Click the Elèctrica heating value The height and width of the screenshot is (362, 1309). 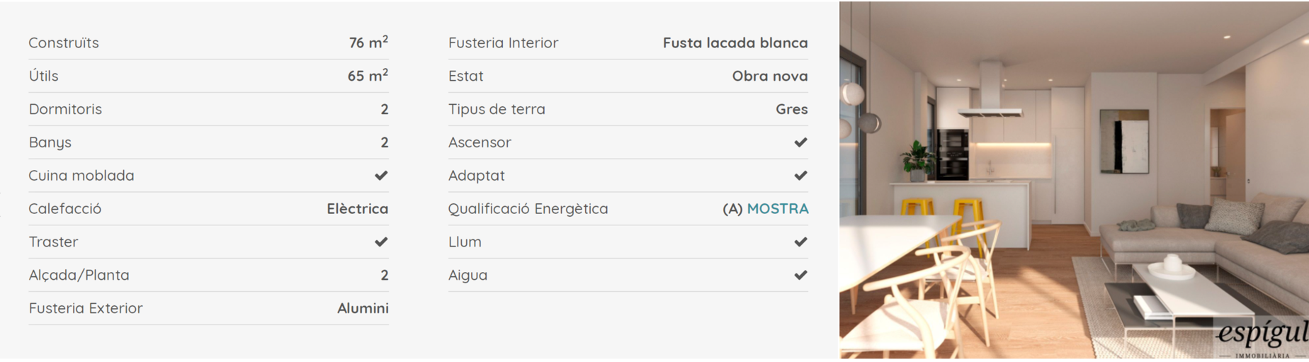pyautogui.click(x=357, y=208)
